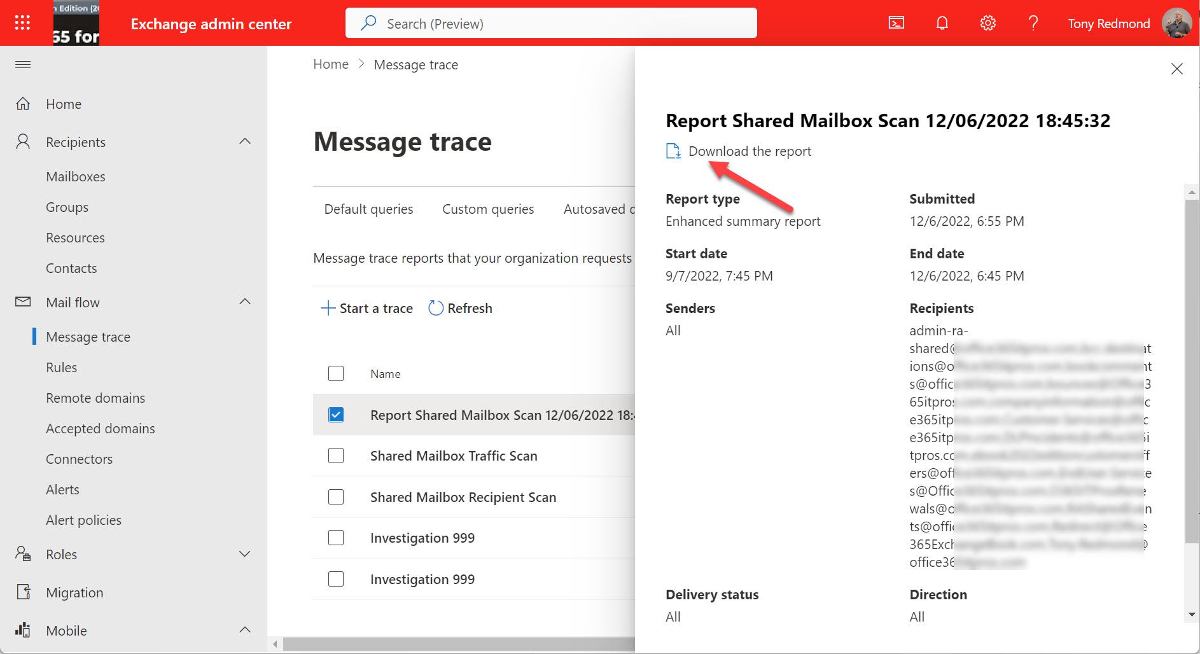Image resolution: width=1200 pixels, height=654 pixels.
Task: Switch to Default queries tab
Action: coord(368,209)
